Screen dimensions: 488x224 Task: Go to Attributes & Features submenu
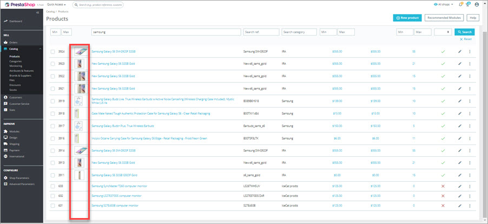(21, 71)
